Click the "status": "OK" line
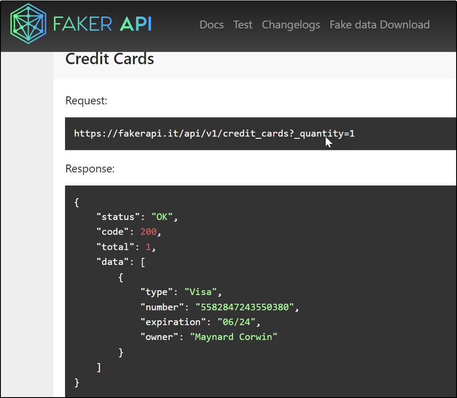This screenshot has width=457, height=398. [137, 217]
